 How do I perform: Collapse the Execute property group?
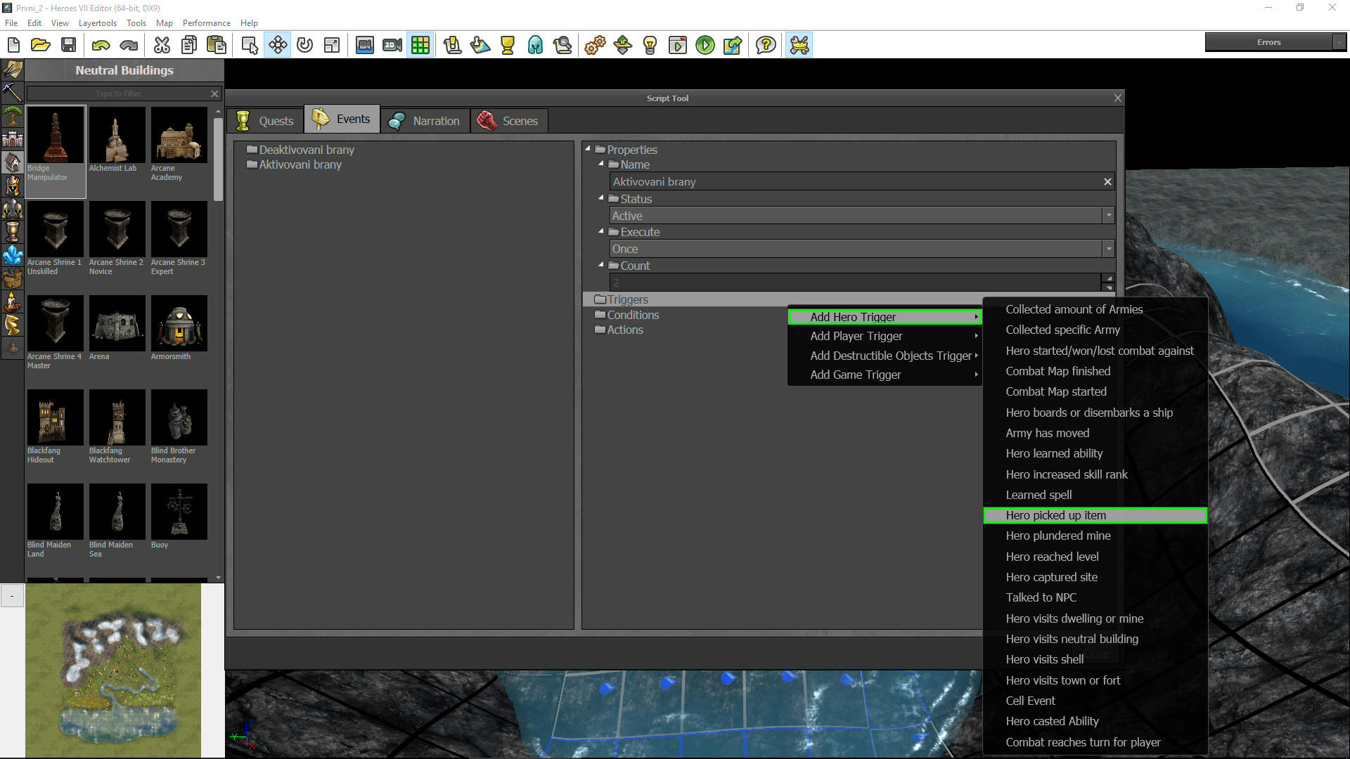pos(601,231)
